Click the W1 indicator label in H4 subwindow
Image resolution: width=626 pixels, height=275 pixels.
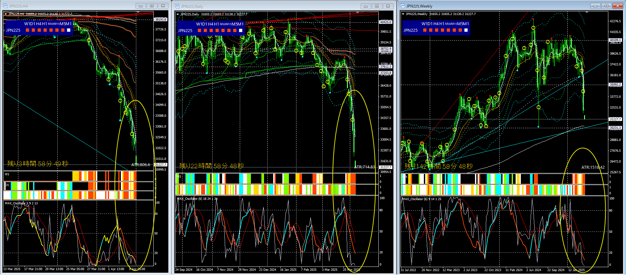click(7, 174)
